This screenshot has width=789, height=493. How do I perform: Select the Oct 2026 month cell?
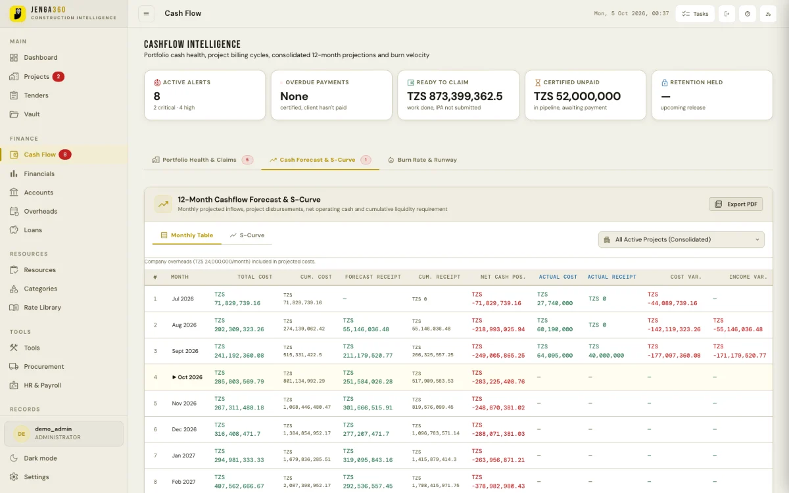(x=187, y=377)
